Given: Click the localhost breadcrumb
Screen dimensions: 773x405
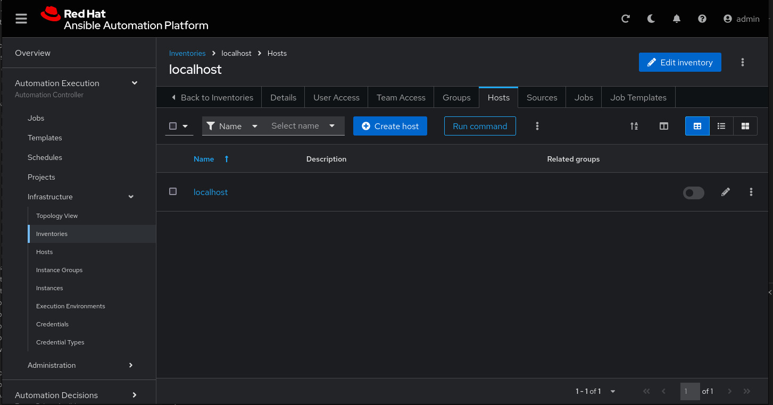Looking at the screenshot, I should [236, 53].
